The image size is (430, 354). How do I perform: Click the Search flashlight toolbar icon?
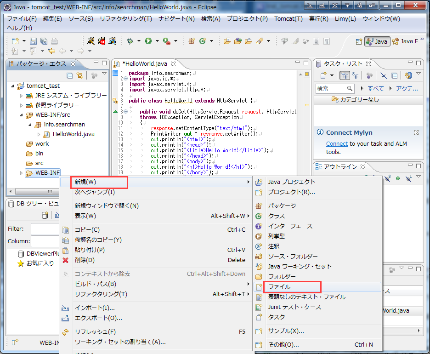(x=260, y=41)
